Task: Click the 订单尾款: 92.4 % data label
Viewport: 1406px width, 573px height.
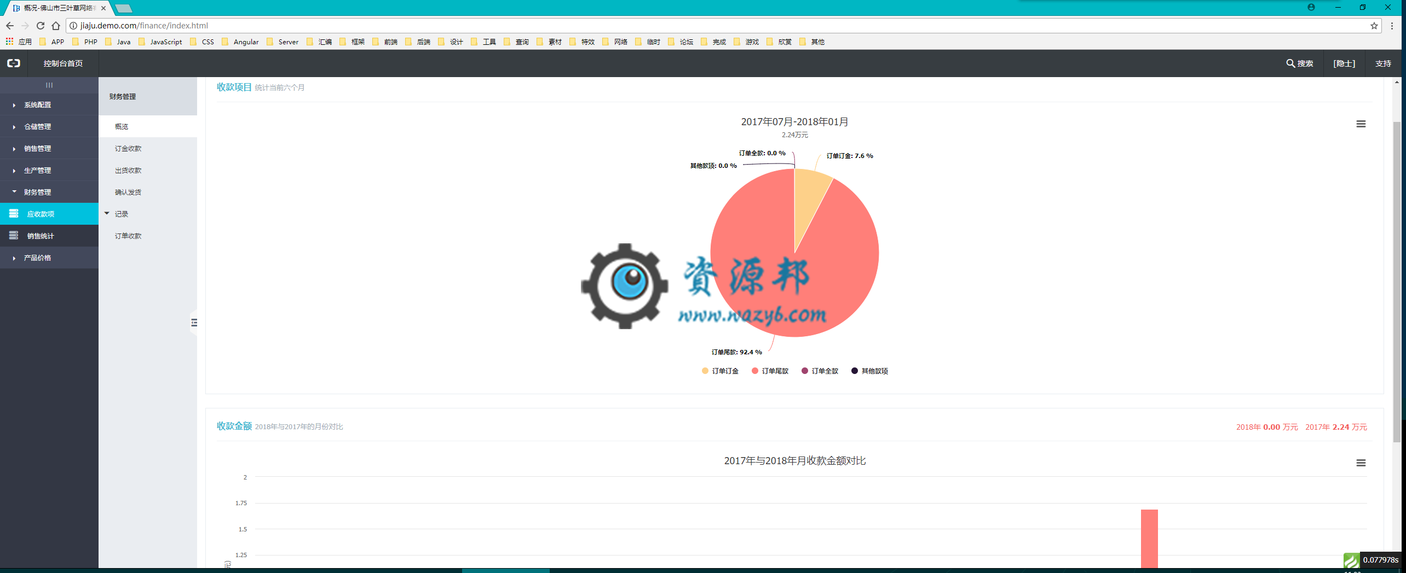Action: click(x=736, y=353)
